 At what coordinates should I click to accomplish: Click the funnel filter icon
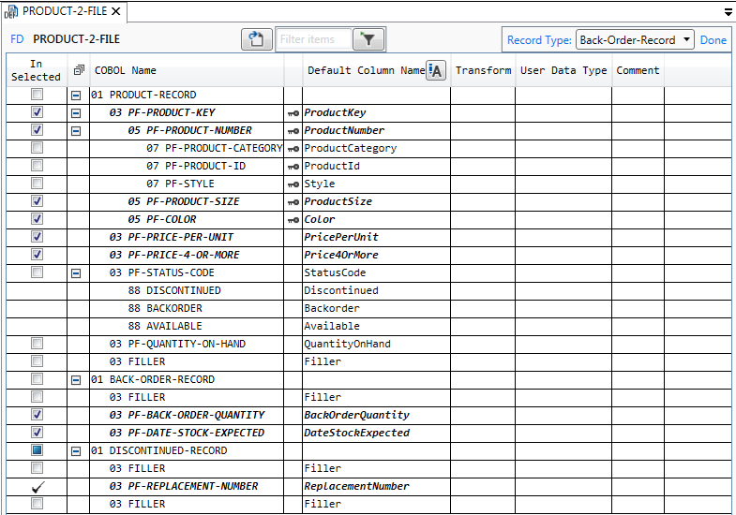368,39
